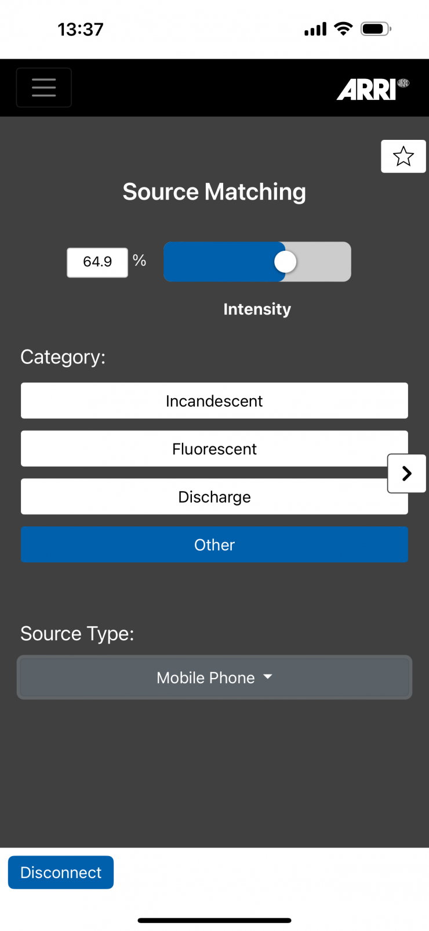Tap the Wi-Fi status icon

[x=344, y=29]
